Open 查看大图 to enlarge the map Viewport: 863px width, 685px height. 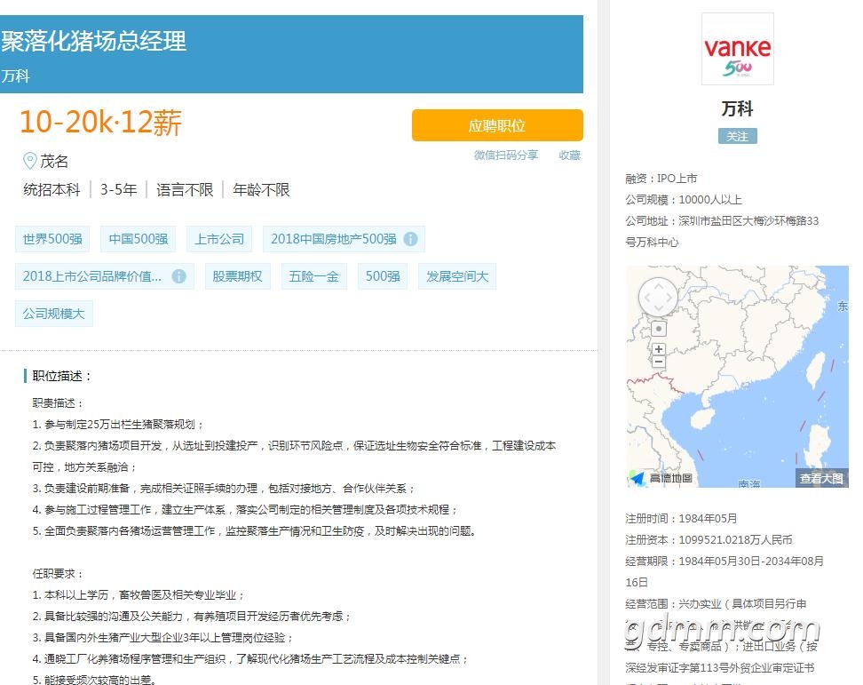click(822, 478)
